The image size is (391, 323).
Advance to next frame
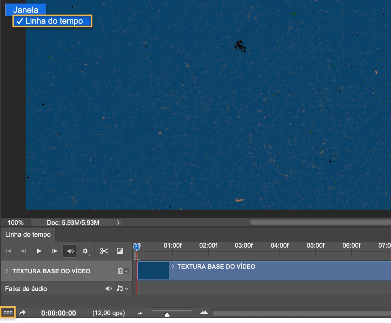click(55, 251)
